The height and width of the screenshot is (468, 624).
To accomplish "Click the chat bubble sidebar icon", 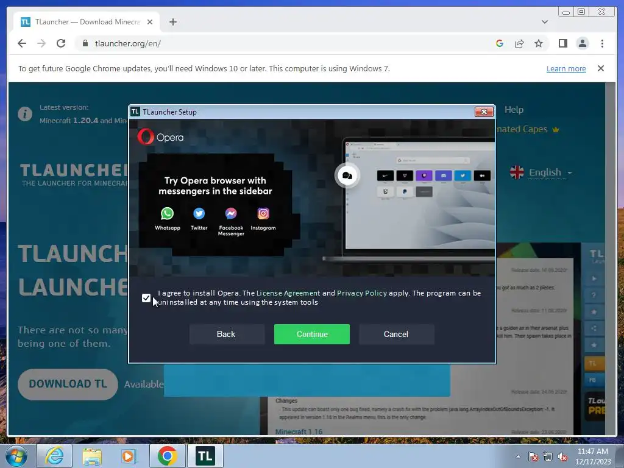I will point(347,175).
